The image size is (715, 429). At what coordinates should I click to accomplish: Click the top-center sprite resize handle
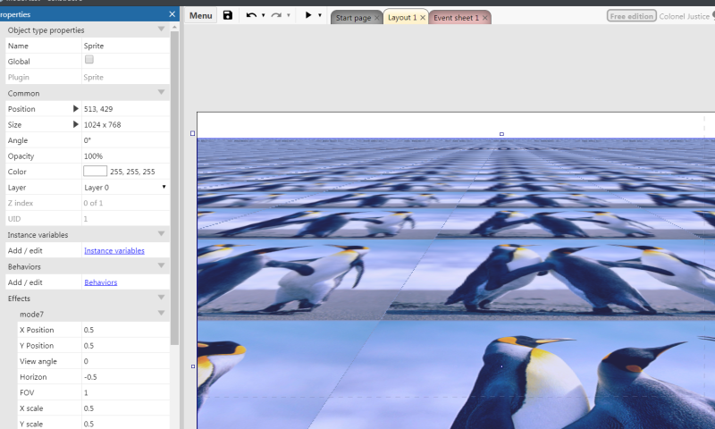click(501, 134)
